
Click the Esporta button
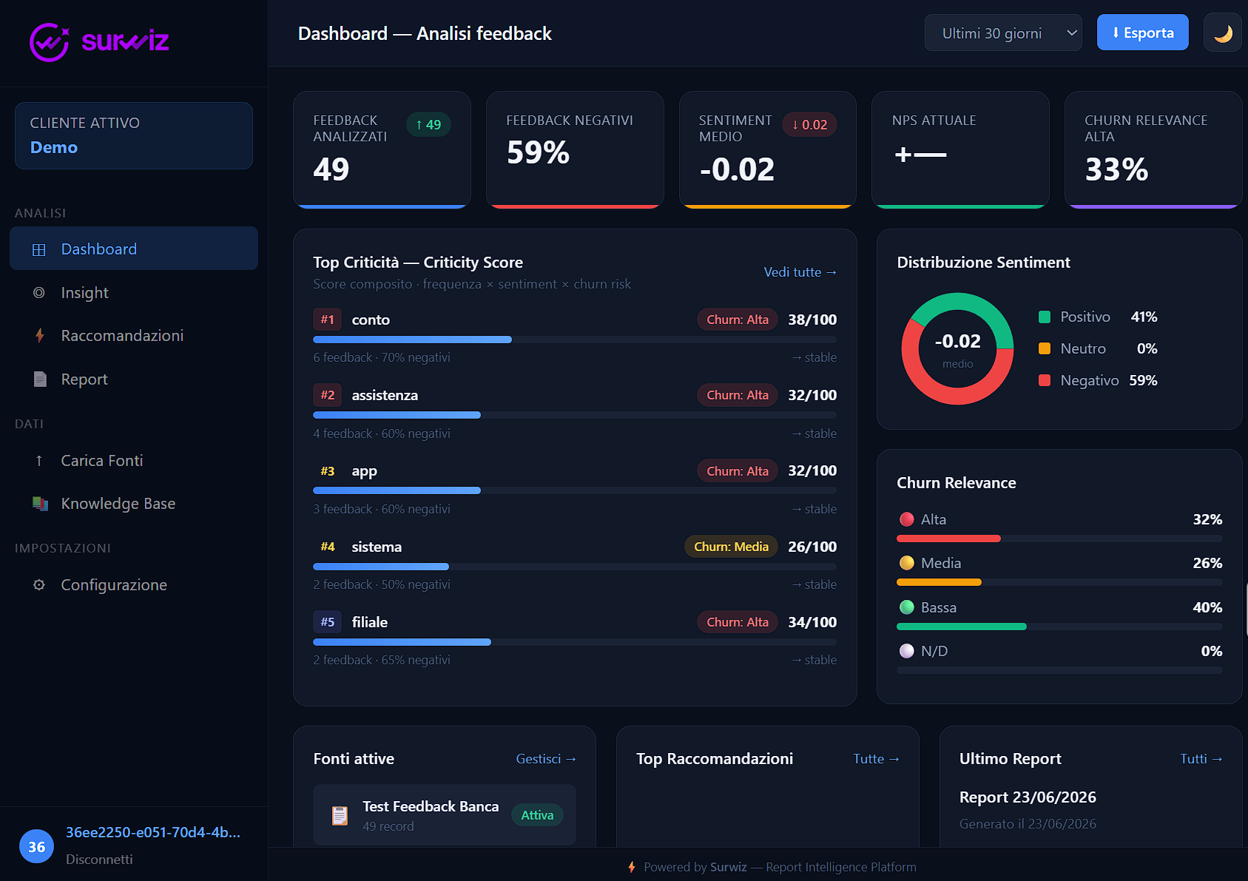1142,33
